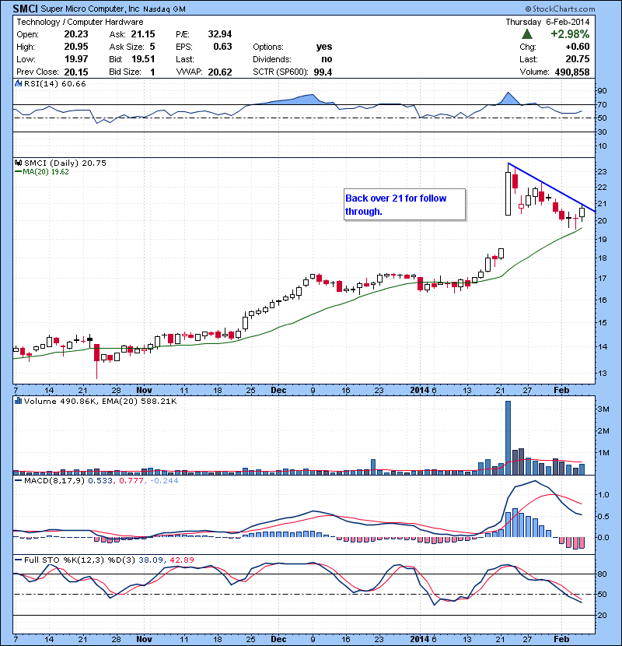Click the +2.98% change value

pos(570,33)
